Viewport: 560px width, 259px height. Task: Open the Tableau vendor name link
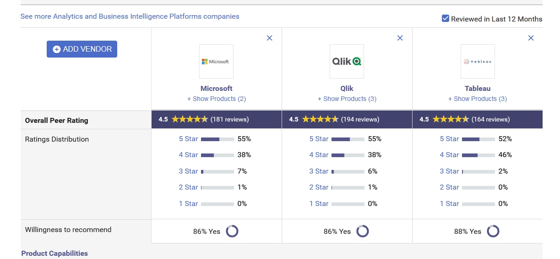click(x=478, y=89)
